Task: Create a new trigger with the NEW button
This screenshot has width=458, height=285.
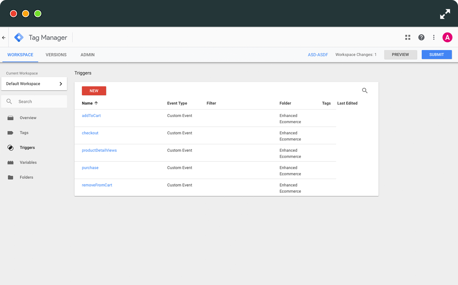Action: 94,91
